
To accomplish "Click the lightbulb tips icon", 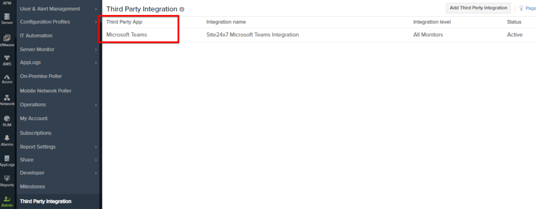I will pos(521,8).
